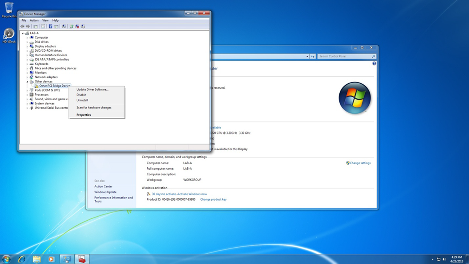Image resolution: width=469 pixels, height=264 pixels.
Task: Open the Action Center link
Action: point(103,187)
